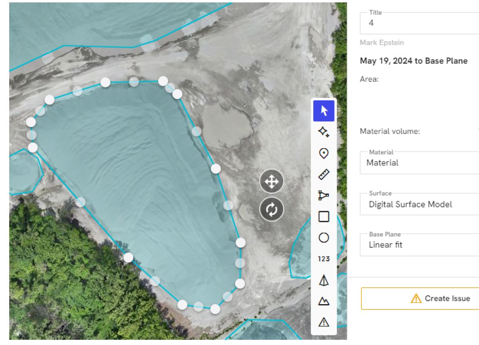
Task: Choose the mountain elevation profile tool
Action: (323, 302)
